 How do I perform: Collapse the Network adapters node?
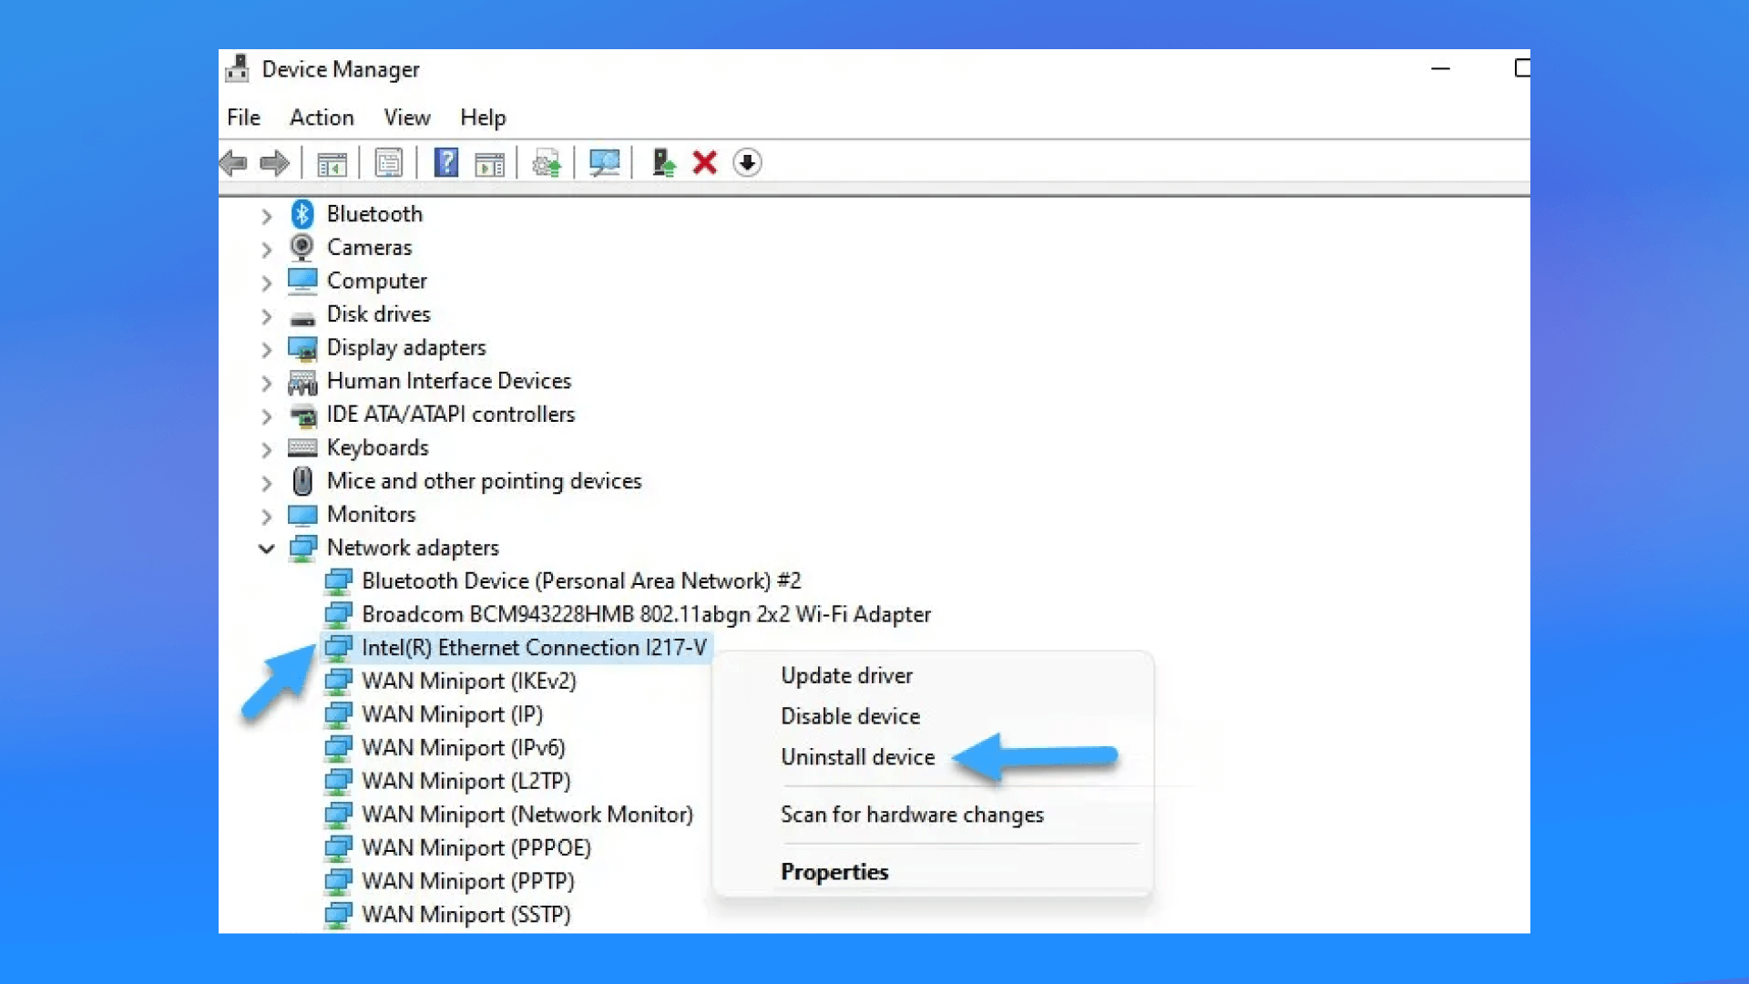point(266,548)
